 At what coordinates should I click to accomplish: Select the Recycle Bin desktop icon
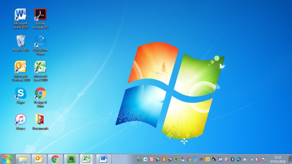(x=20, y=43)
